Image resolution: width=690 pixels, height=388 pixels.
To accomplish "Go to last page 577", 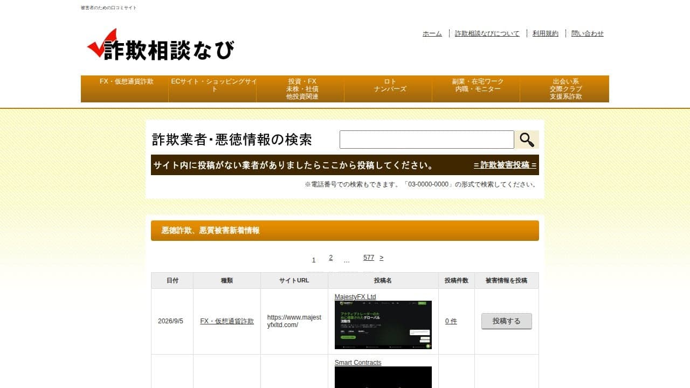I will (x=369, y=258).
